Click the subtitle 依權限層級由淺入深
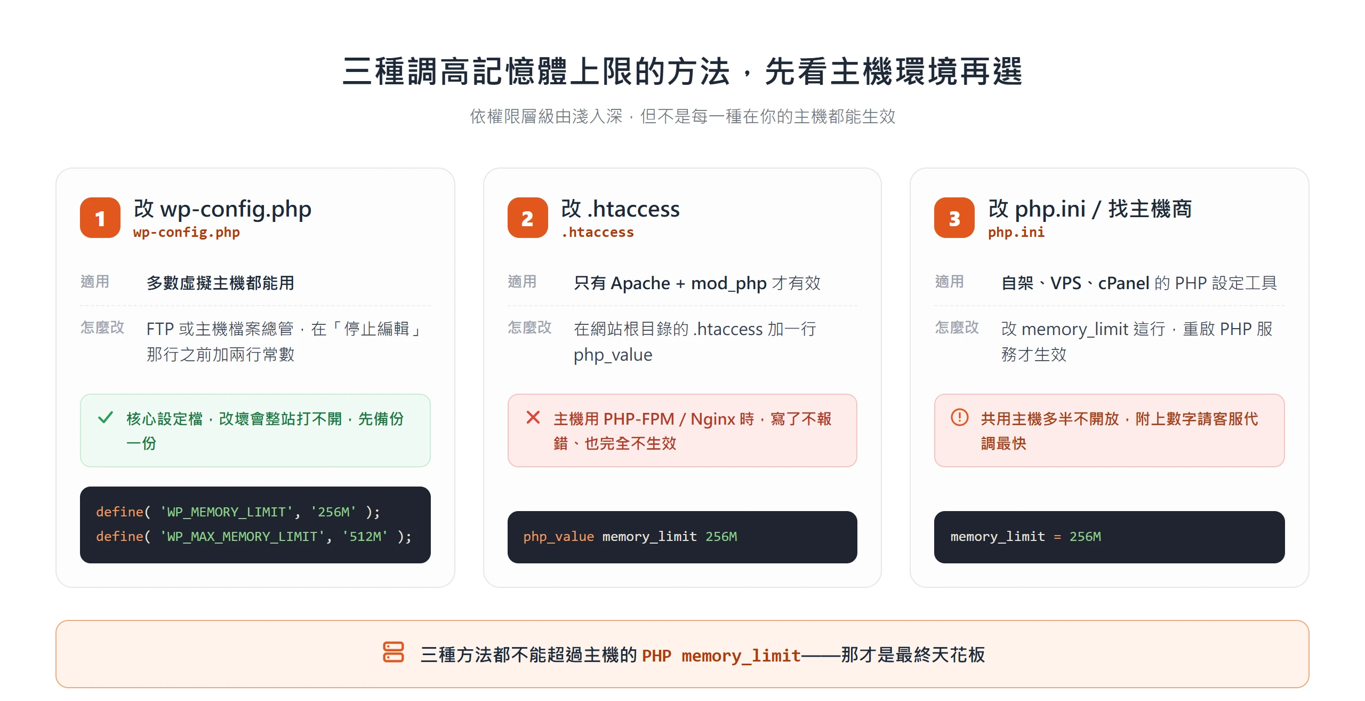Screen dimensions: 1365x701 [x=546, y=116]
